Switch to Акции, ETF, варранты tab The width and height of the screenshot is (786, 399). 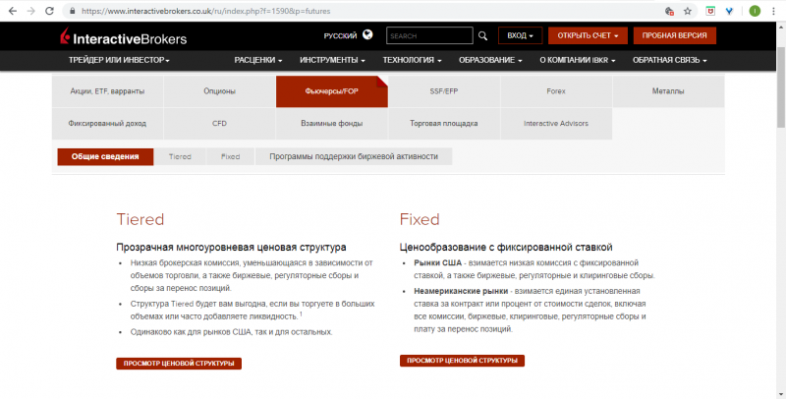[x=107, y=91]
